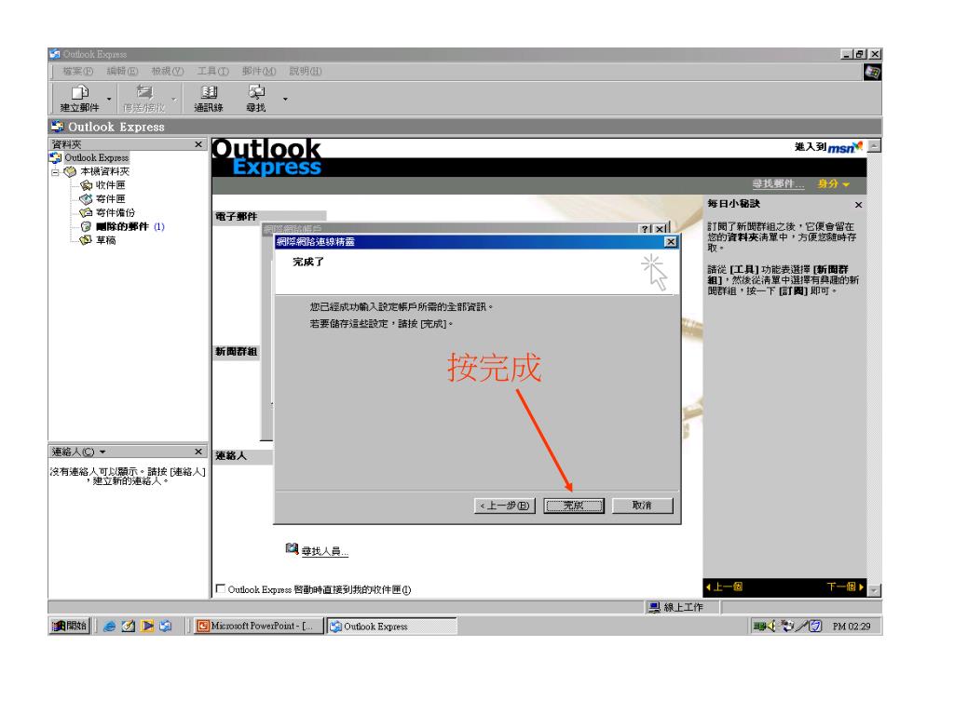Click the 傳送/接收 (Send/Receive) toolbar icon

(144, 99)
